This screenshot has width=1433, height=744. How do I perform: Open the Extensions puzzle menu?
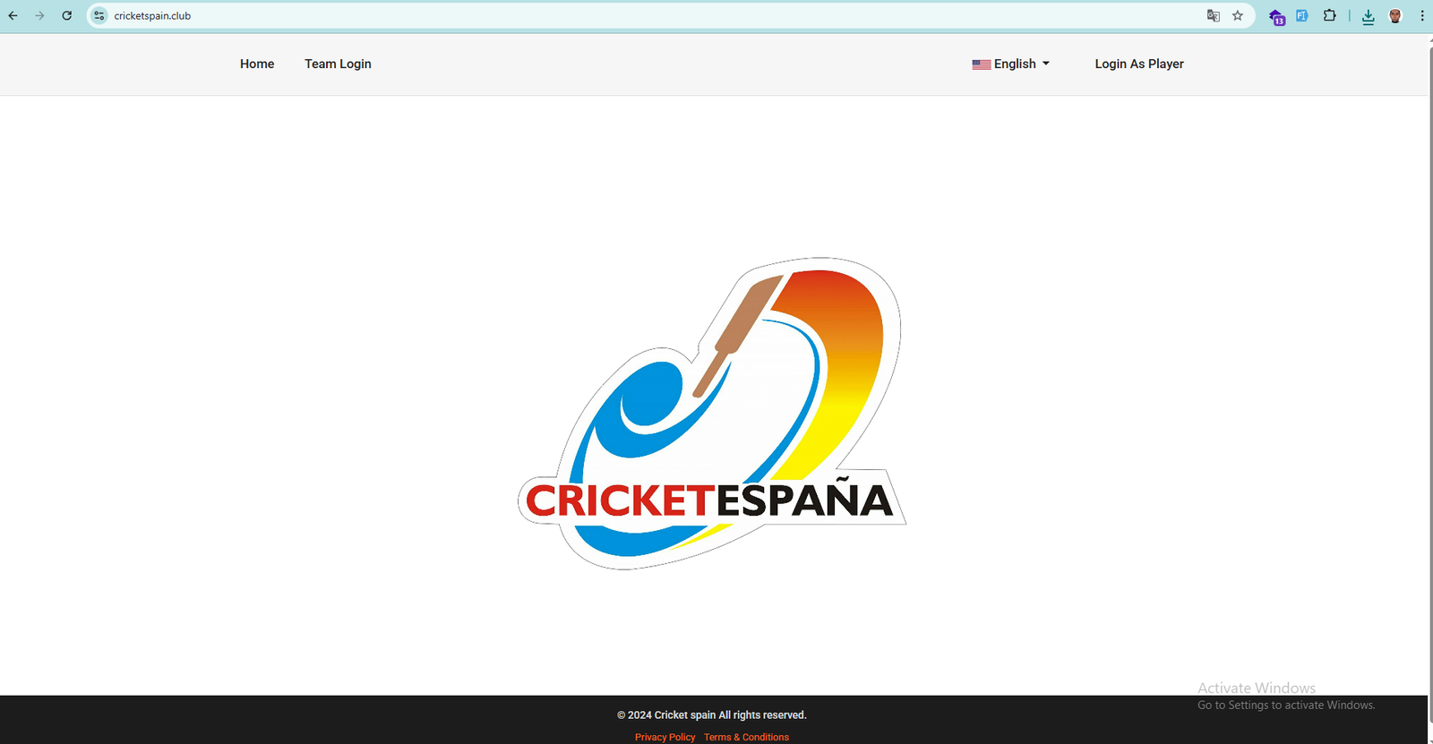pos(1330,16)
